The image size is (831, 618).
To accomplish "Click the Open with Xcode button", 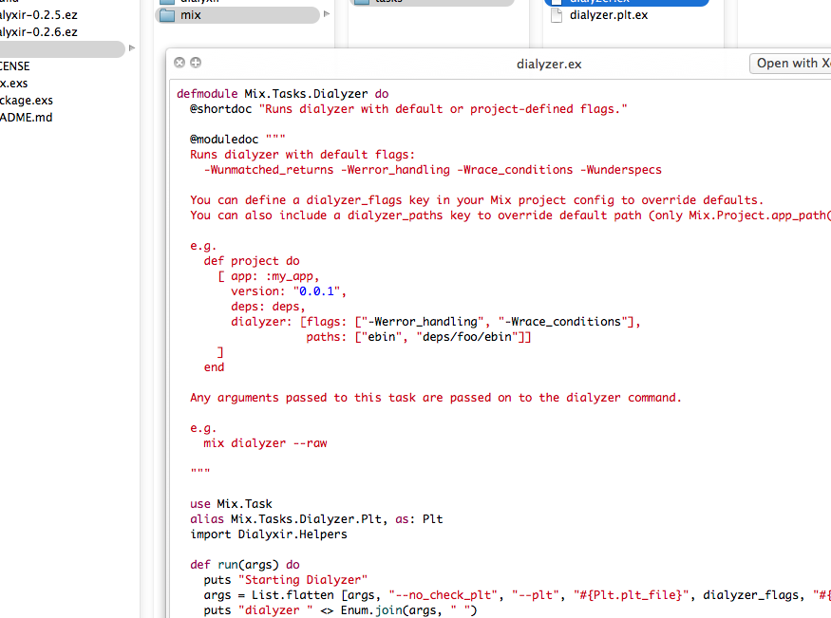I will (x=790, y=64).
